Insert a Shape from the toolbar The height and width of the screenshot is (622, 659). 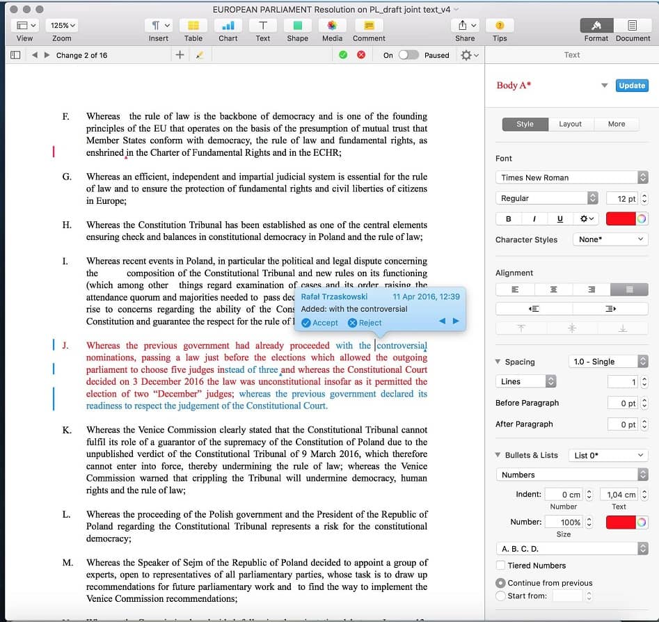click(x=297, y=26)
